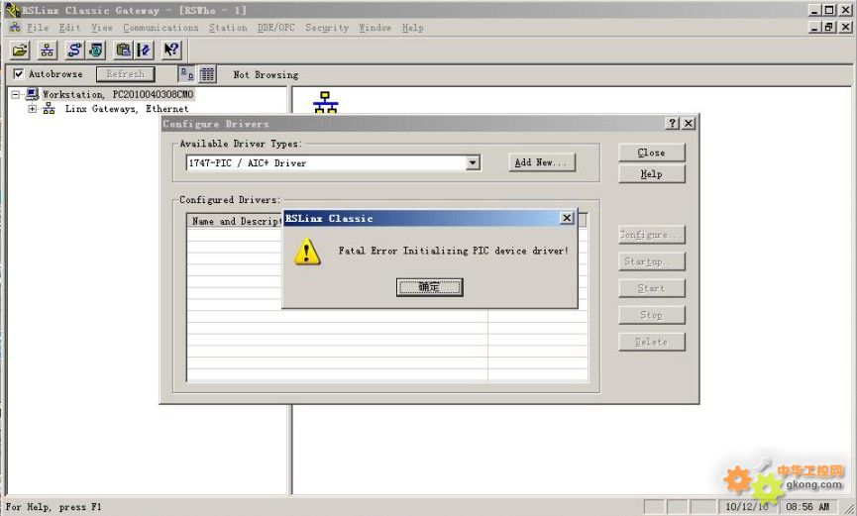The image size is (857, 516).
Task: Click the warning icon in error dialog
Action: click(306, 252)
